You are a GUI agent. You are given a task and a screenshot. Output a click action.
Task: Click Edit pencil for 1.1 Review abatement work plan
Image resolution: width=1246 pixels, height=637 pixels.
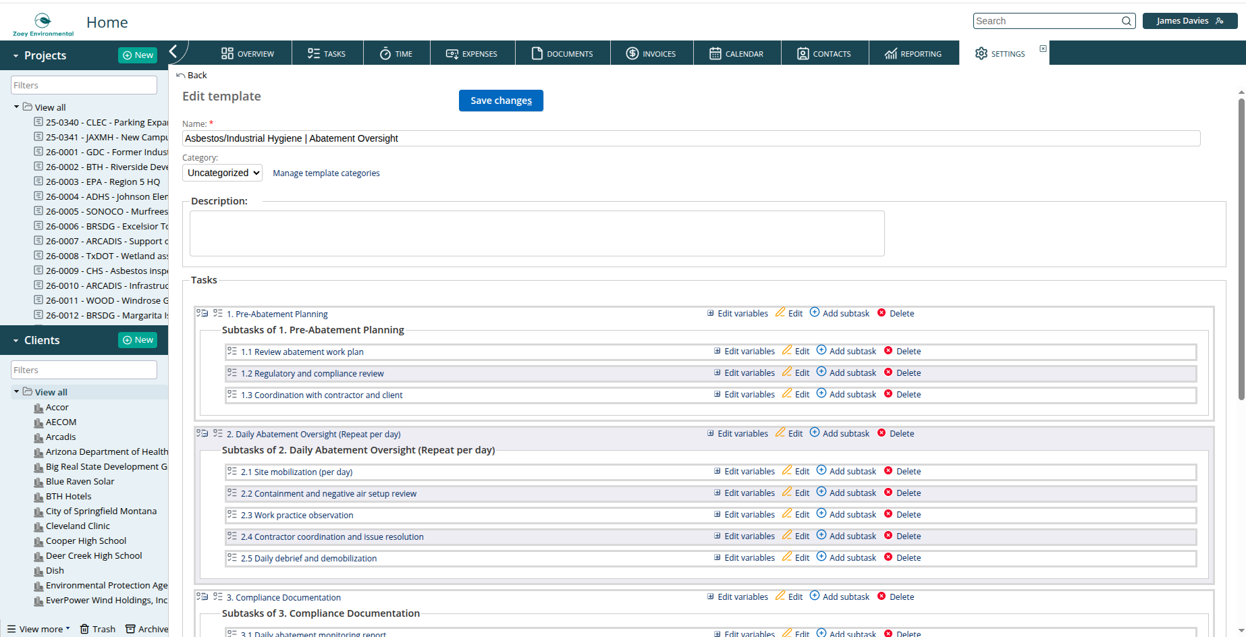pyautogui.click(x=795, y=351)
